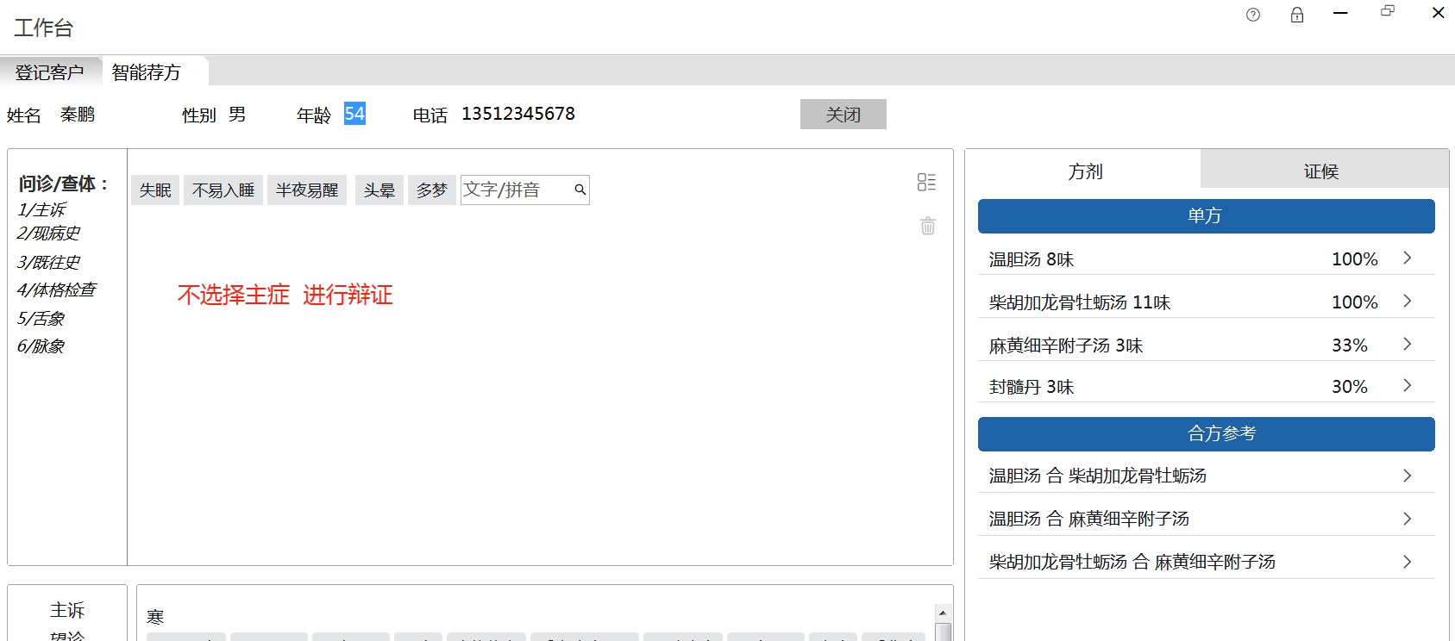Click the 头晕 symptom tag
This screenshot has width=1455, height=641.
[x=379, y=190]
